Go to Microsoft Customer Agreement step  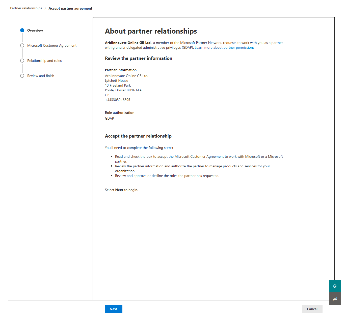pyautogui.click(x=52, y=45)
